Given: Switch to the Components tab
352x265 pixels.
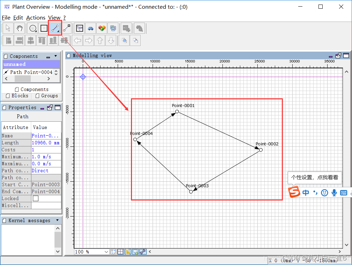Looking at the screenshot, I should coord(31,89).
